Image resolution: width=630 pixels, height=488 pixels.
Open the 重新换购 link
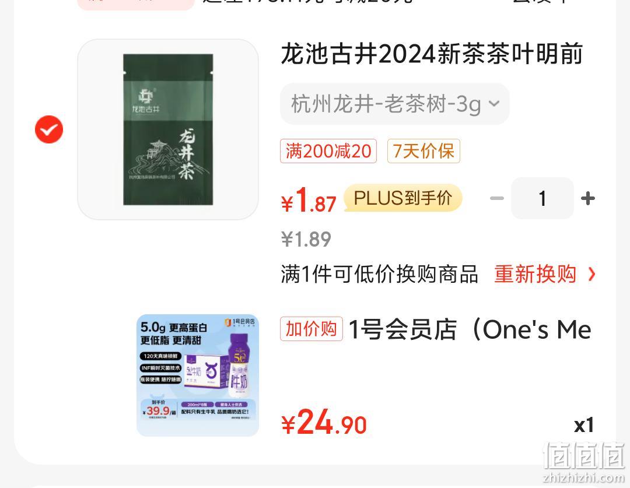click(535, 275)
